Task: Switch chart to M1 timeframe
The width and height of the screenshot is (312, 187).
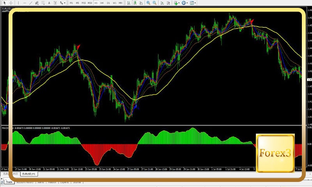Action: tap(71, 3)
